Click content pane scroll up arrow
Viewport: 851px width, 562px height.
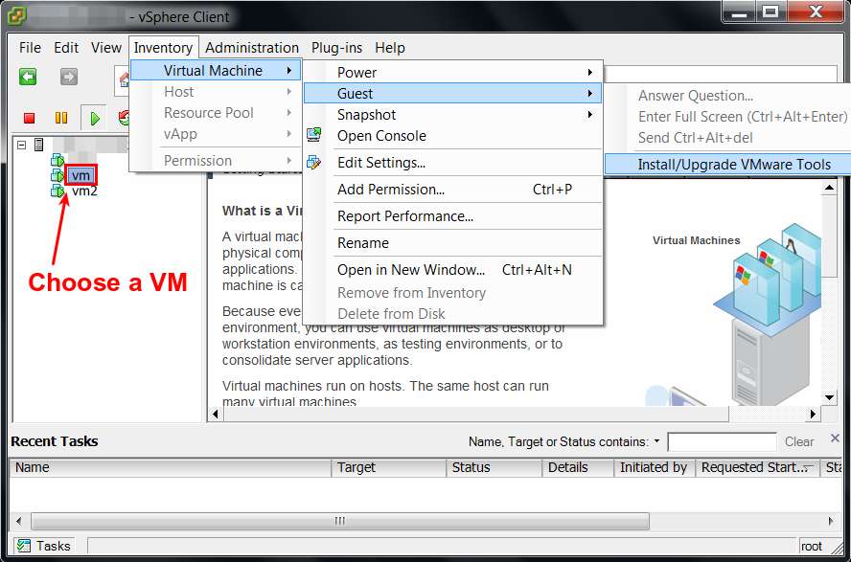click(x=829, y=188)
